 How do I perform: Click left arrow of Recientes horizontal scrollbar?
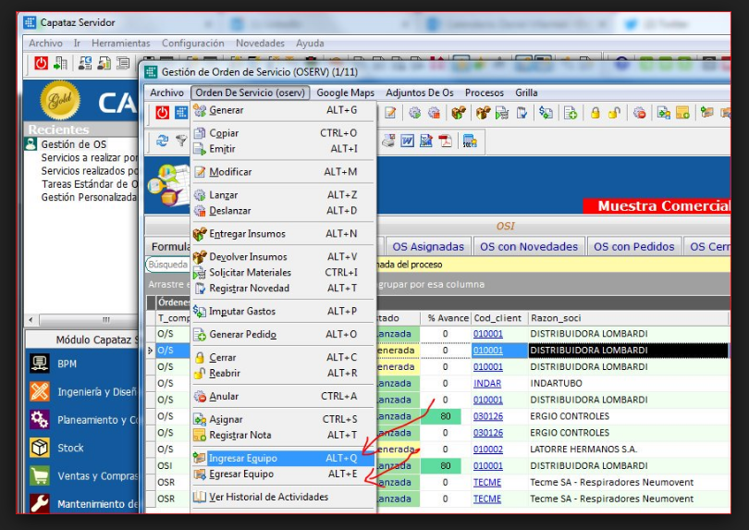click(x=31, y=319)
